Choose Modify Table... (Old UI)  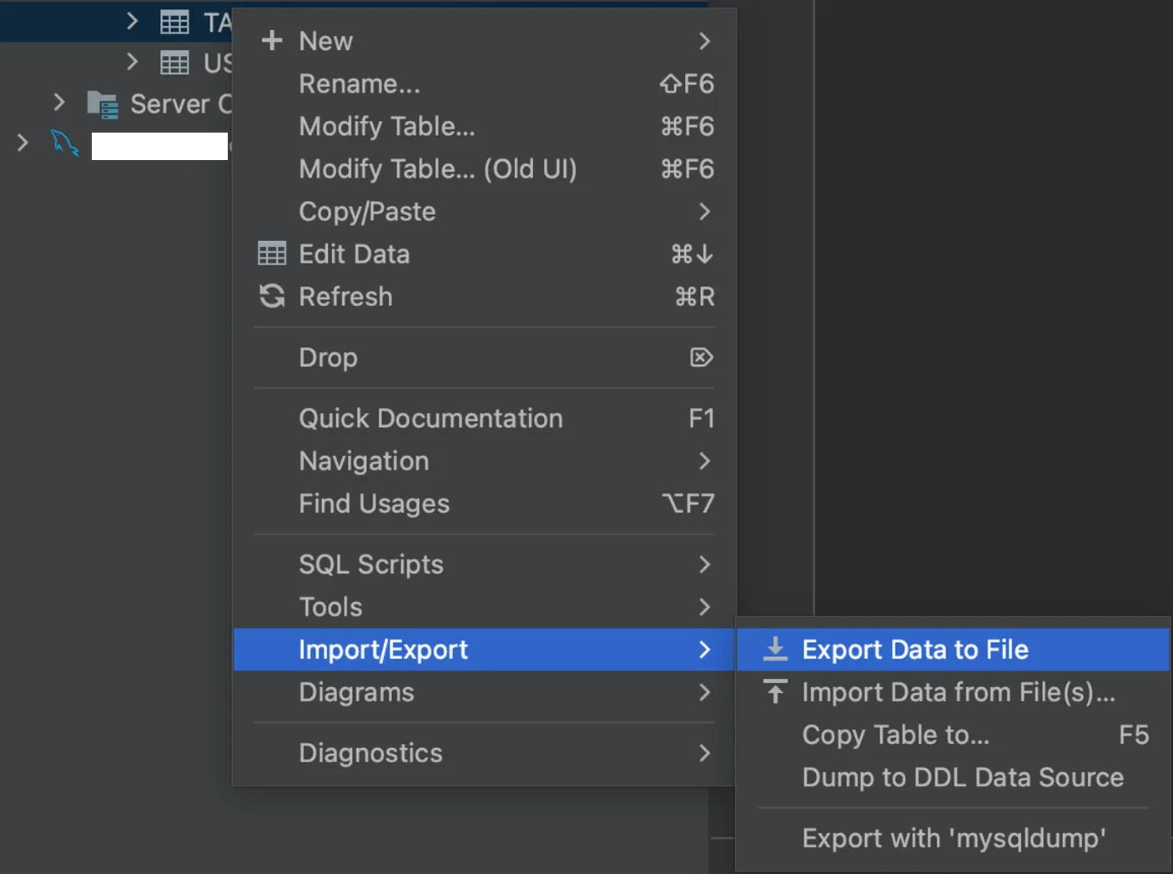click(438, 169)
